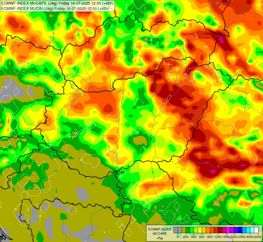Select the dark green legend swatch
Viewport: 263px width, 242px height.
point(188,230)
